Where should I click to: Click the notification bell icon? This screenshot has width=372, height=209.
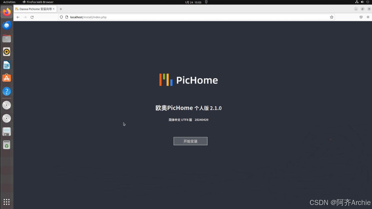click(x=206, y=2)
